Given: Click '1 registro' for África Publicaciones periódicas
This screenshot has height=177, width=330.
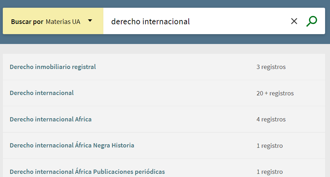Looking at the screenshot, I should point(270,172).
